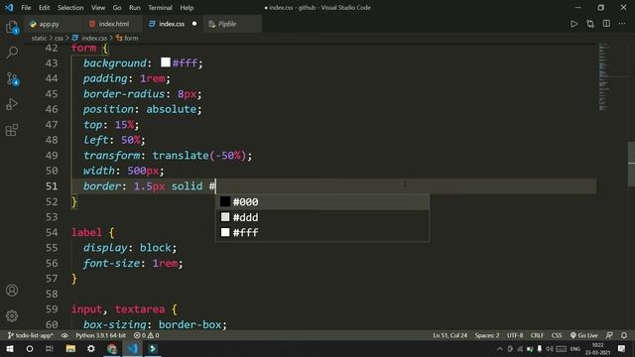Click the 'position: absolute;' line
The width and height of the screenshot is (635, 357).
click(142, 109)
